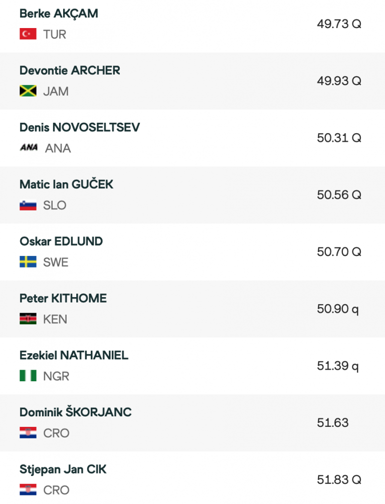Screen dimensions: 385x504
Task: Select Denis NOVOSELTSEV's name
Action: click(80, 127)
